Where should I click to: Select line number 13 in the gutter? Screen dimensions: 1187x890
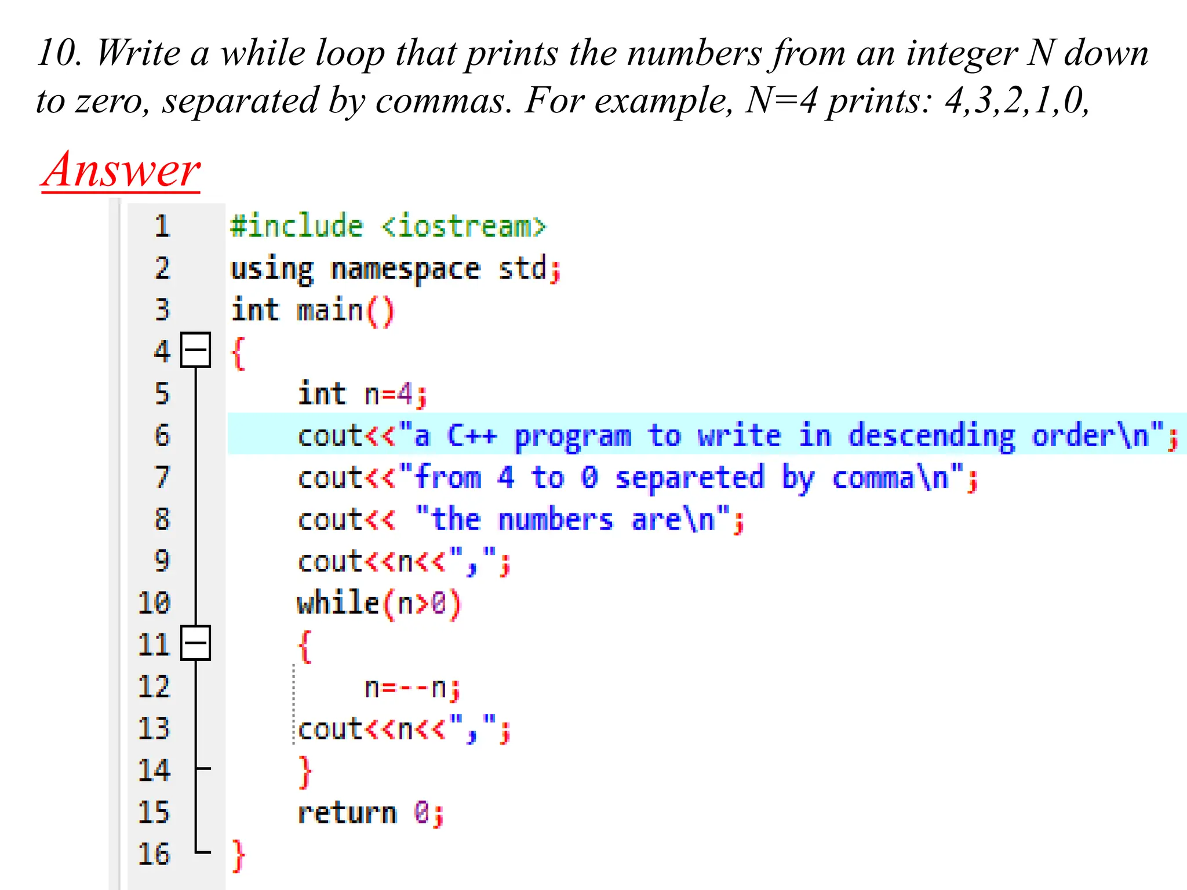click(x=154, y=729)
